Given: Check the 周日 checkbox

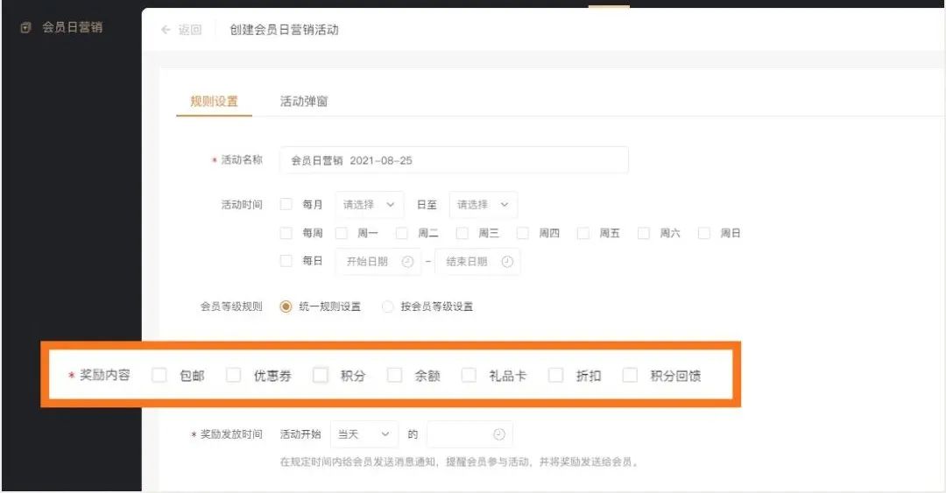Looking at the screenshot, I should [704, 233].
